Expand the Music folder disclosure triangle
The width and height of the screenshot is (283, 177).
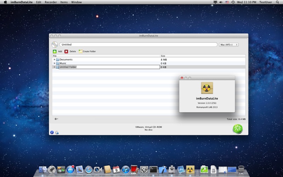pyautogui.click(x=54, y=63)
